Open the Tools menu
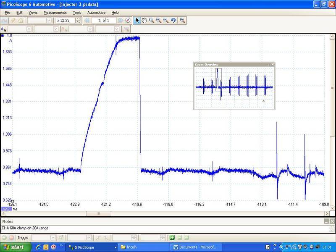This screenshot has width=336, height=252. point(77,13)
